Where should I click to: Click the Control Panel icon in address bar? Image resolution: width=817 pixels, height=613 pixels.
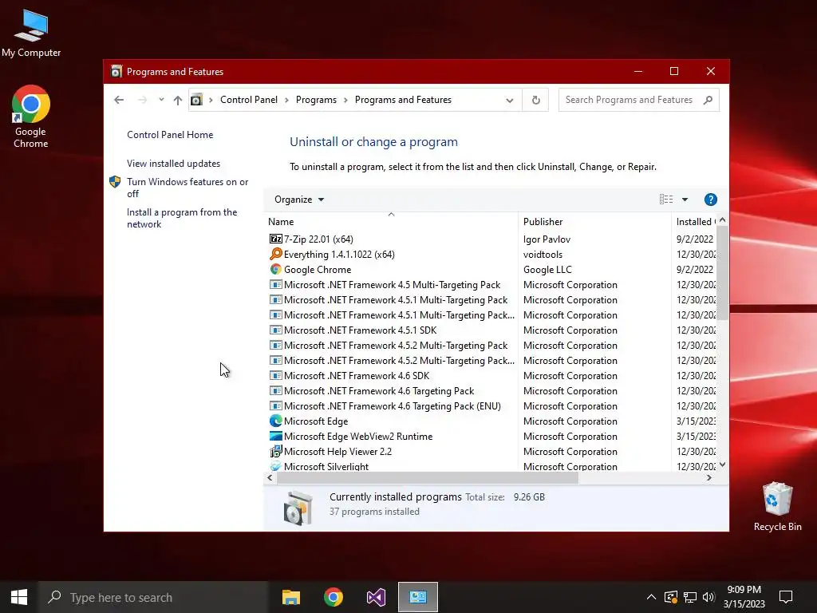[x=196, y=100]
